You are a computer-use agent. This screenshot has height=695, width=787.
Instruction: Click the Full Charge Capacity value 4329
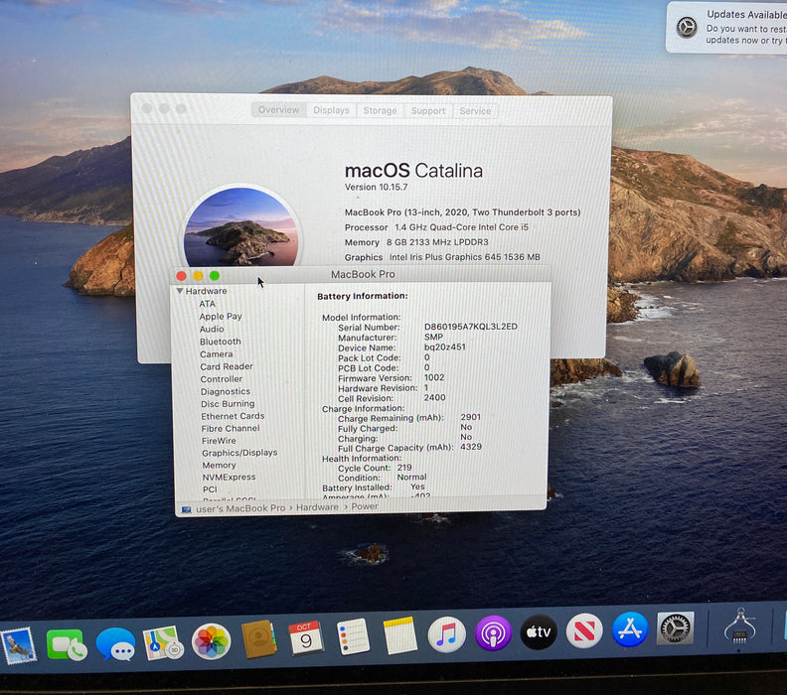[x=471, y=447]
